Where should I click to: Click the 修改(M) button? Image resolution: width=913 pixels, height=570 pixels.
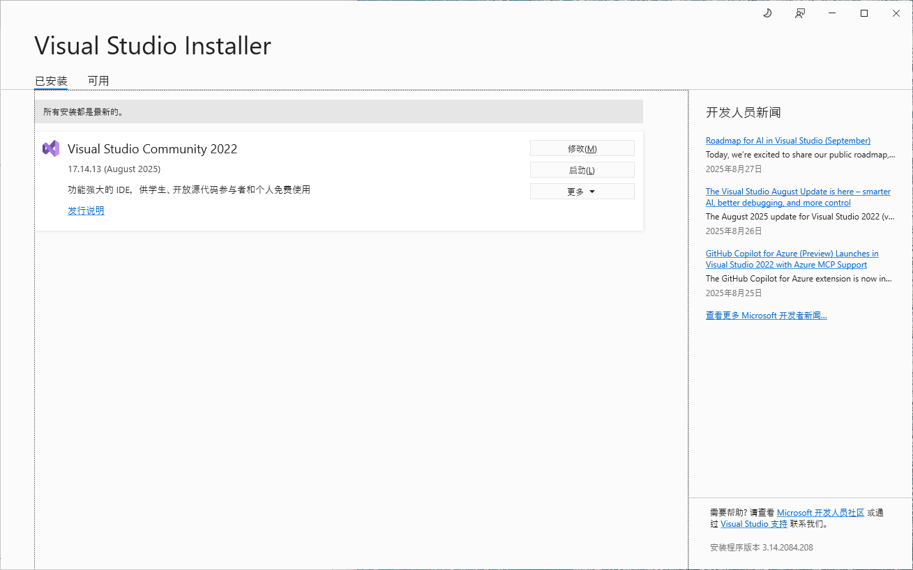[x=582, y=148]
